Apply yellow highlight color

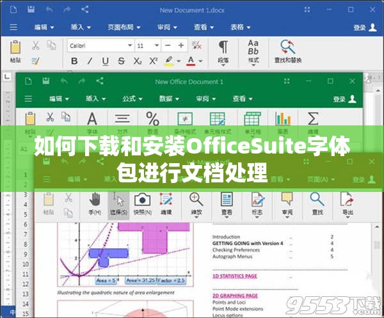(169, 61)
